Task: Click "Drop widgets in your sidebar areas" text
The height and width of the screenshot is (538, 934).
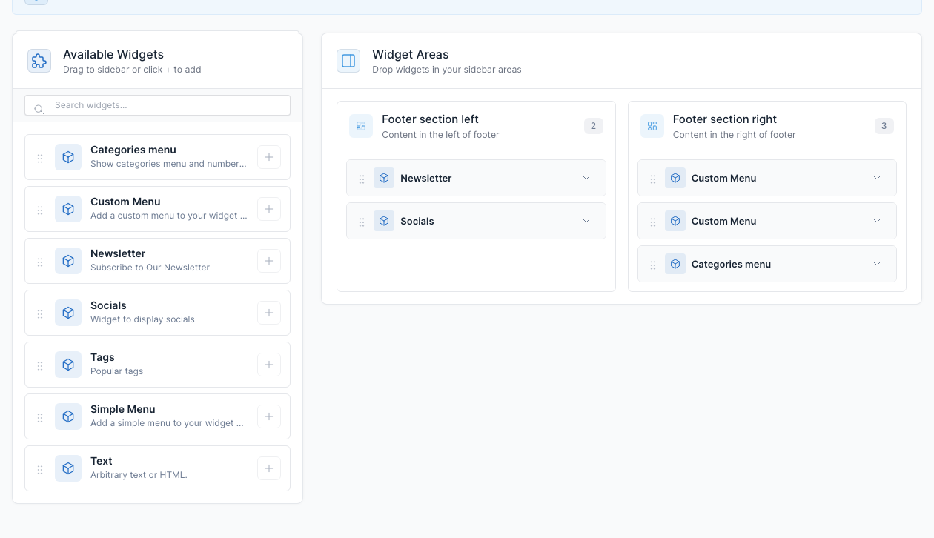Action: [446, 70]
